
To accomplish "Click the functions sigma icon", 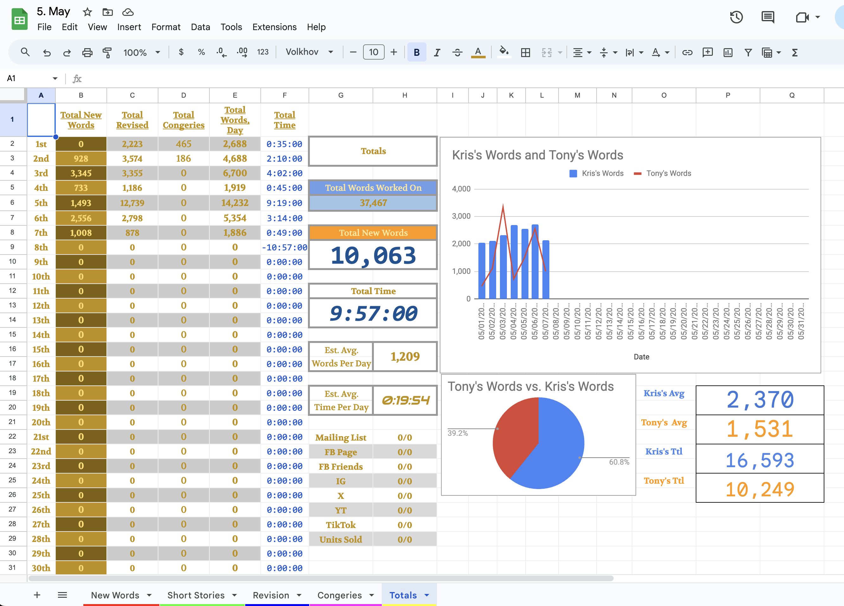I will (x=795, y=53).
